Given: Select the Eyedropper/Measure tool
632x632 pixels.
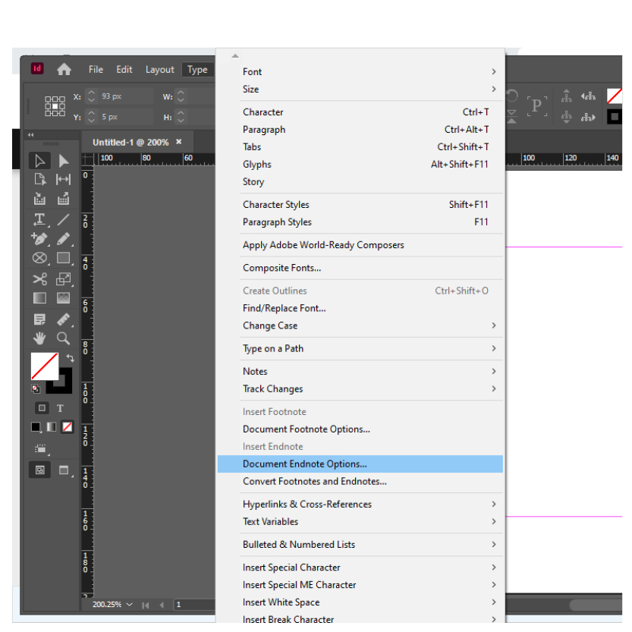Looking at the screenshot, I should click(63, 319).
